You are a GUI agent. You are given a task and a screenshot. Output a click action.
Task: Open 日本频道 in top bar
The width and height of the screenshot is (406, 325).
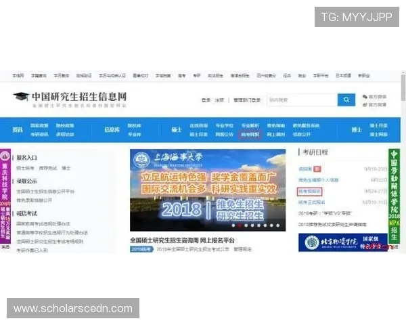343,75
